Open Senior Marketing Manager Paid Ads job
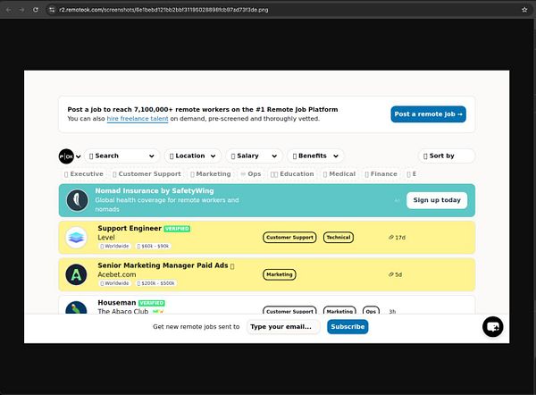Viewport: 536px width, 395px height. pyautogui.click(x=163, y=265)
